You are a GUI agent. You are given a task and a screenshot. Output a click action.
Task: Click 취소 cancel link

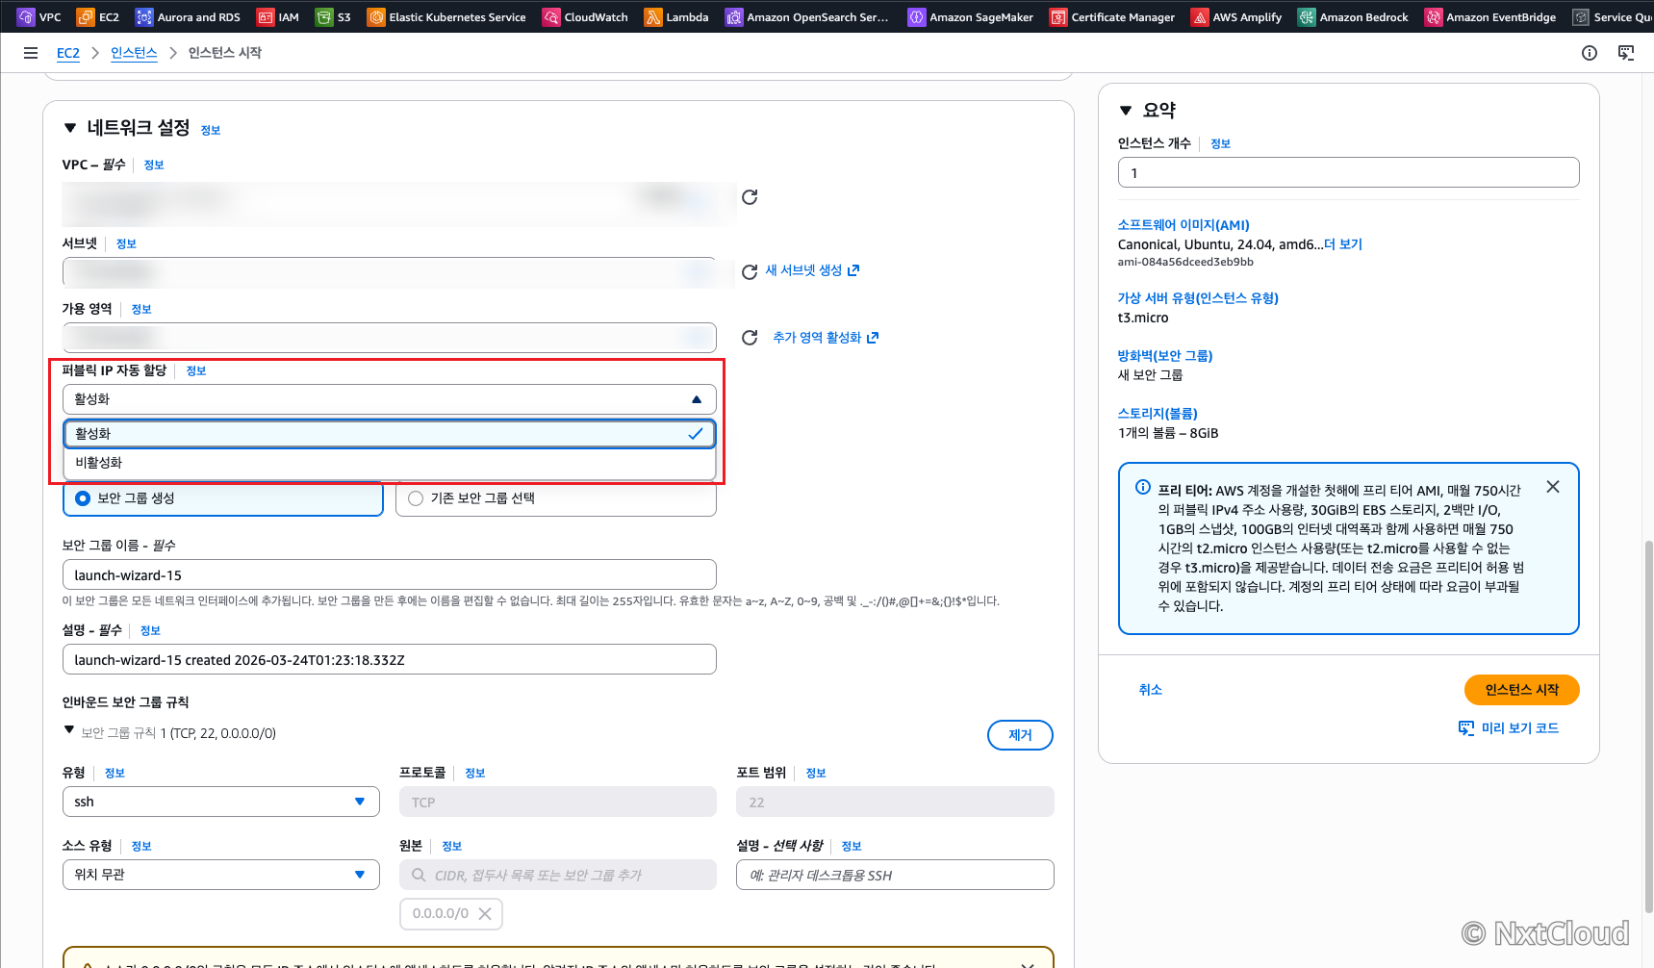1151,690
